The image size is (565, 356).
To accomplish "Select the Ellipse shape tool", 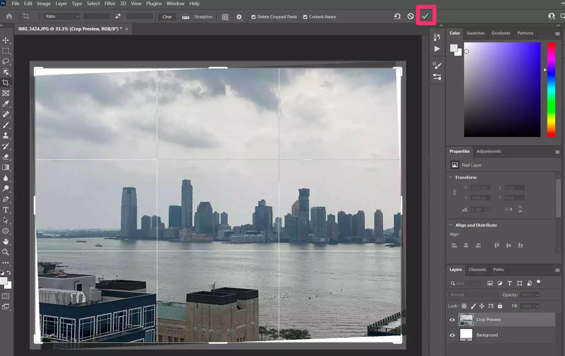I will point(5,231).
